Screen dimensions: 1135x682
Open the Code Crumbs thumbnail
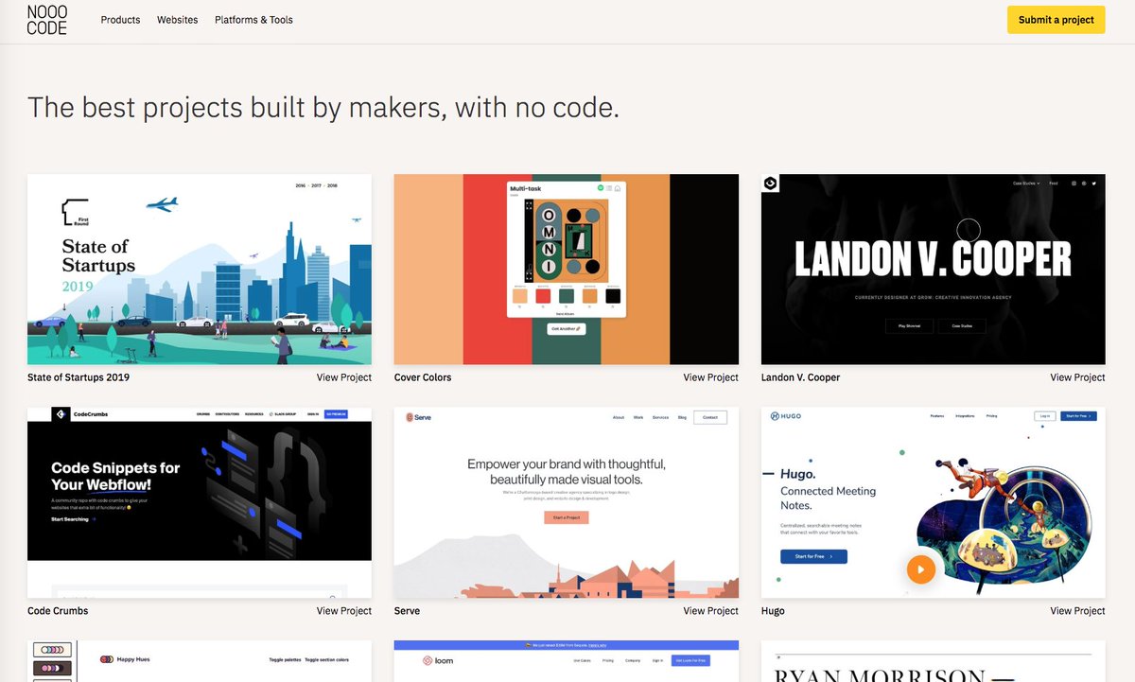200,502
